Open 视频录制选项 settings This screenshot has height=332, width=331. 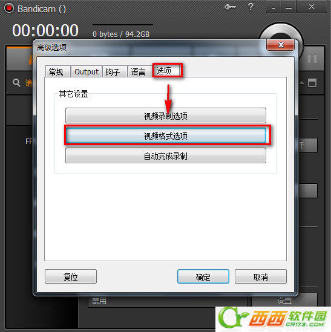(x=166, y=116)
